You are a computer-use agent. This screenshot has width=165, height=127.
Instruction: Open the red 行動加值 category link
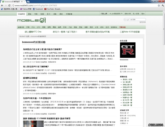tap(122, 27)
